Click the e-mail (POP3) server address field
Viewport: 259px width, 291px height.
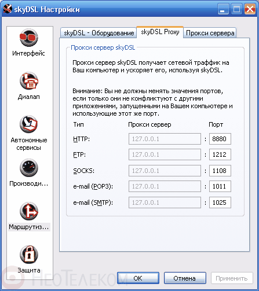click(165, 186)
